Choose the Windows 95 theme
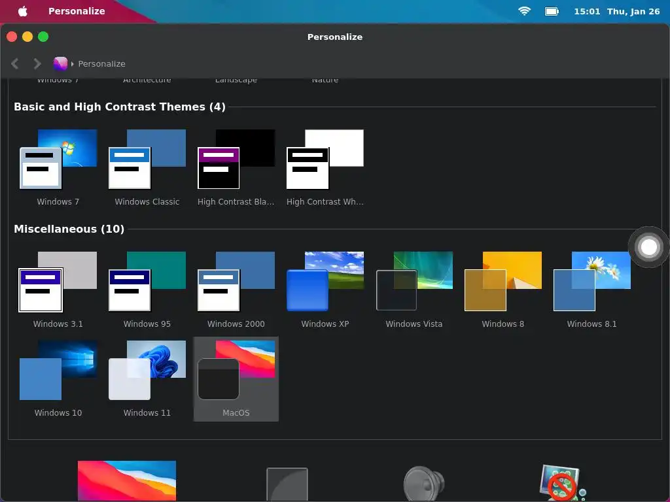Image resolution: width=670 pixels, height=502 pixels. pos(147,290)
